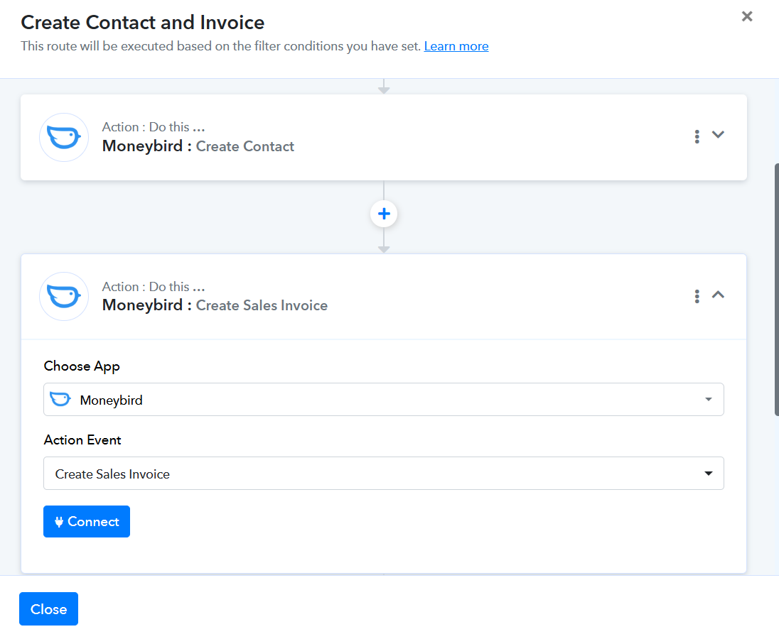The height and width of the screenshot is (639, 779).
Task: Expand the Create Contact action card
Action: [718, 135]
